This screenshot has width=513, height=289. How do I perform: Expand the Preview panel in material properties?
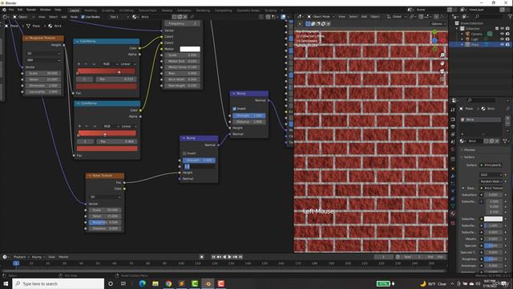pyautogui.click(x=469, y=150)
